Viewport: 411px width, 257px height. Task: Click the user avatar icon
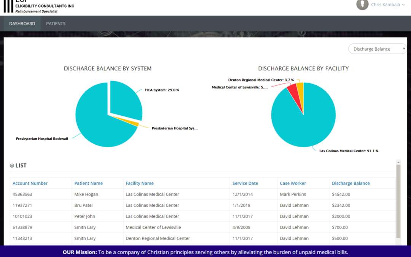(x=362, y=5)
